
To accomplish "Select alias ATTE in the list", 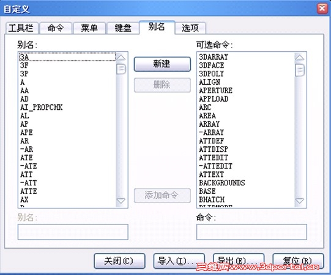I will (x=67, y=191).
